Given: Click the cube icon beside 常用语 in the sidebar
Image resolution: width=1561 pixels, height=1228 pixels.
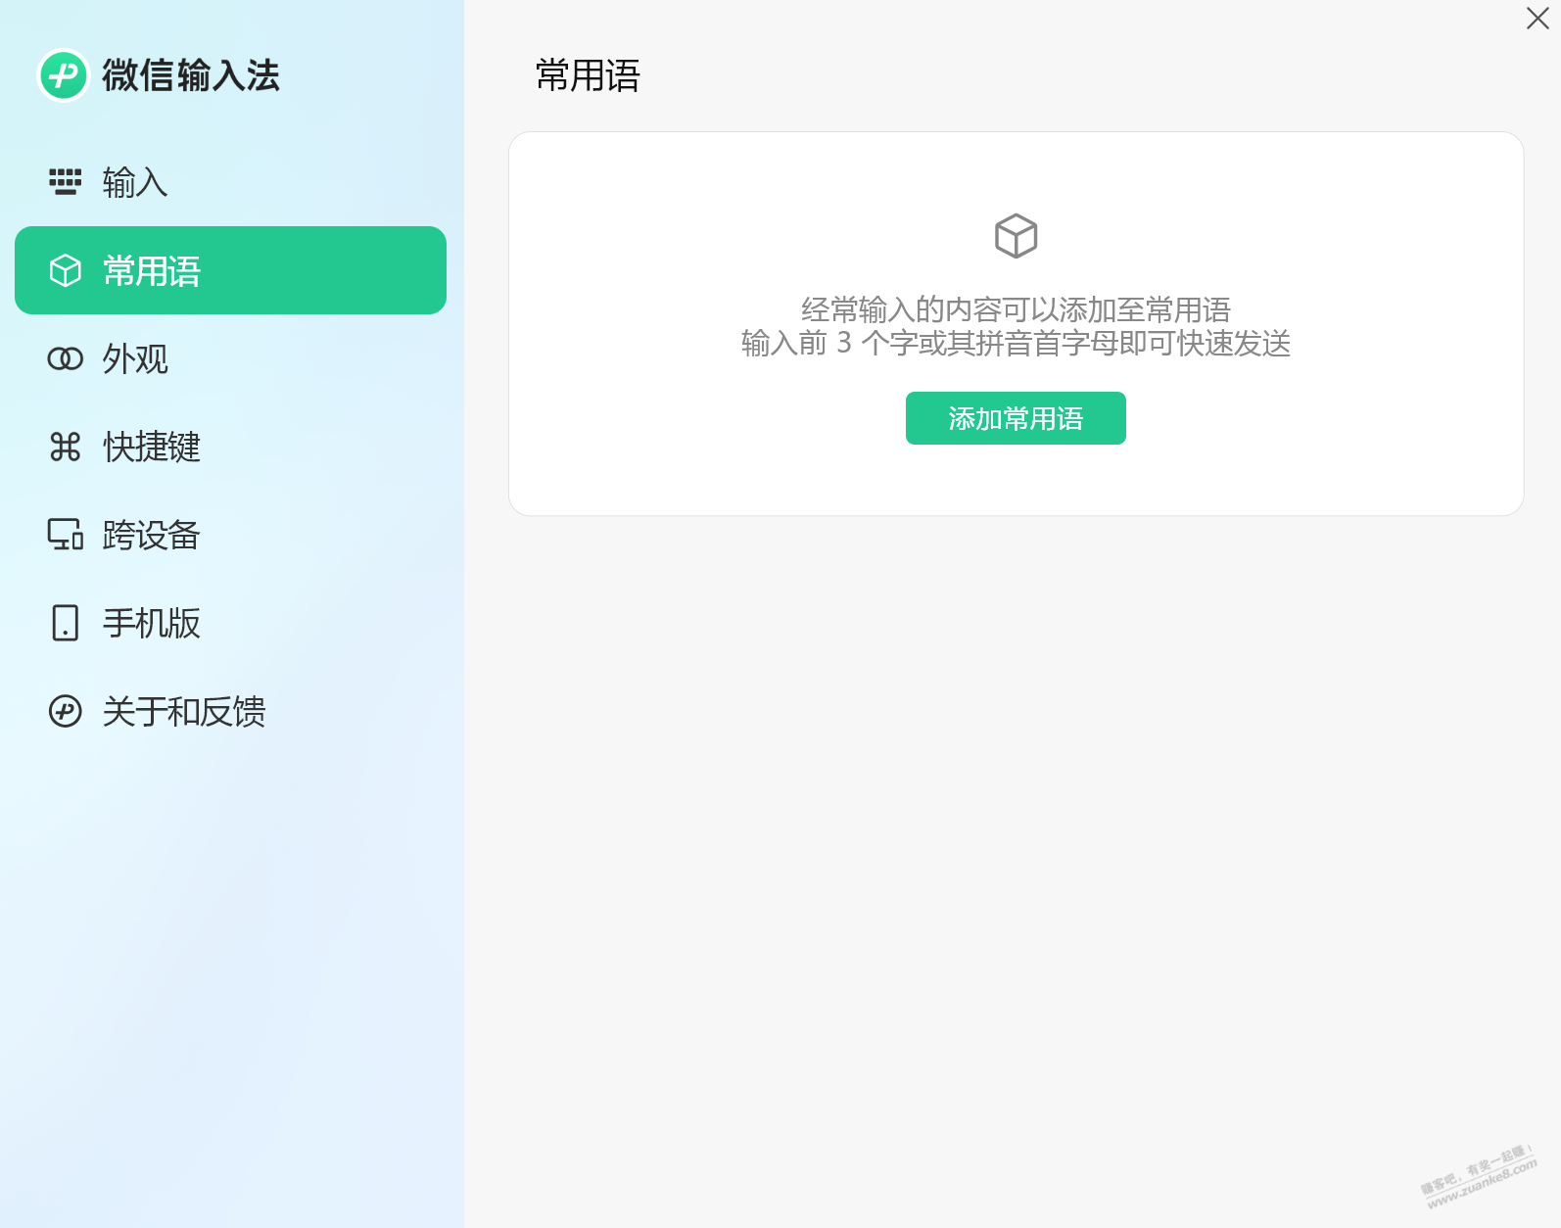Looking at the screenshot, I should click(x=66, y=270).
